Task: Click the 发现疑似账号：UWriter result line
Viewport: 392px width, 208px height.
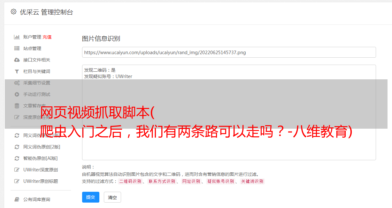Action: tap(108, 76)
